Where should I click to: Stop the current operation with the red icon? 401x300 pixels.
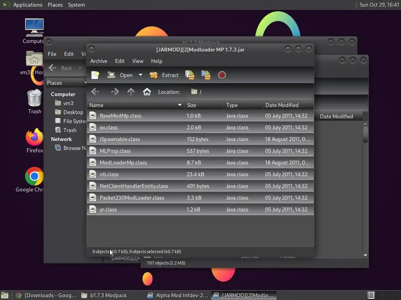pos(222,75)
